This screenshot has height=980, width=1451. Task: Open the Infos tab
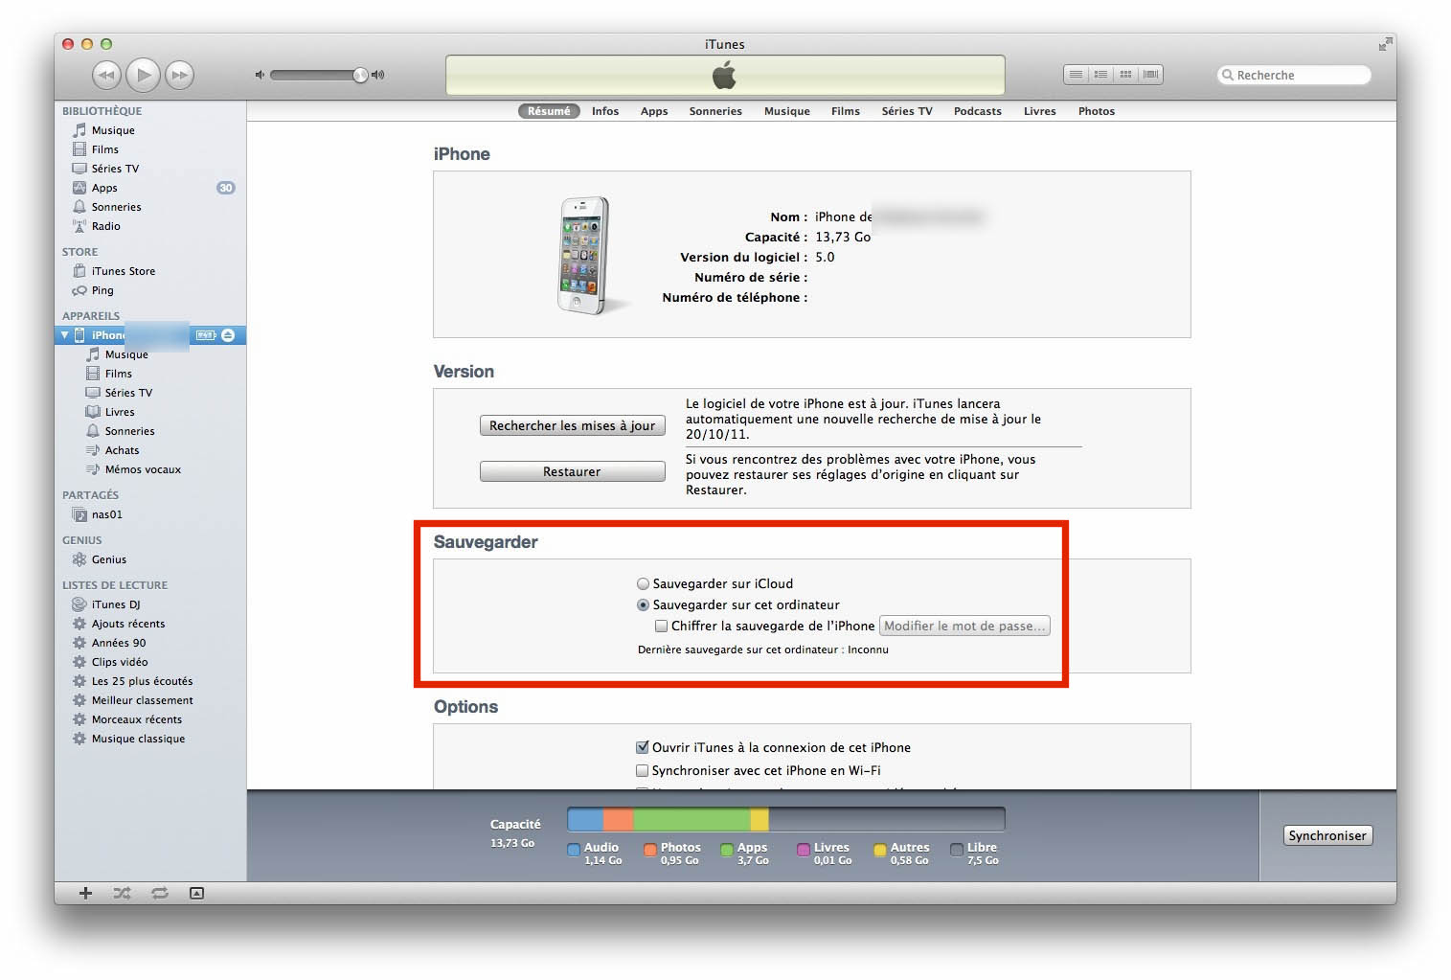pos(605,111)
